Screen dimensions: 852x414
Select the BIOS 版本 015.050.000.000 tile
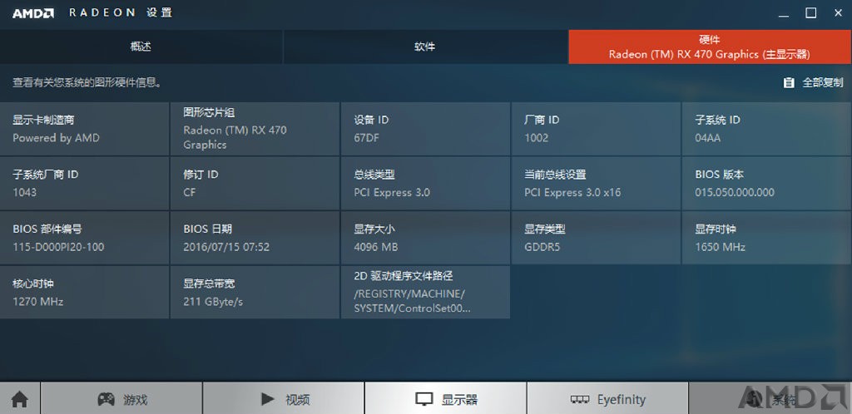(x=766, y=184)
